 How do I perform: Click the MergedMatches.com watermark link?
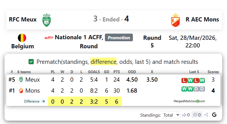click(189, 101)
